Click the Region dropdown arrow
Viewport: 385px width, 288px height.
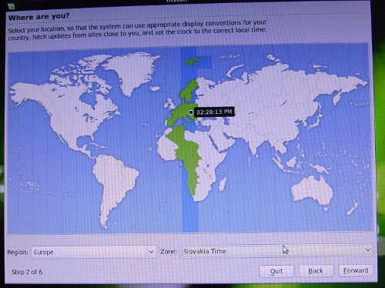151,252
